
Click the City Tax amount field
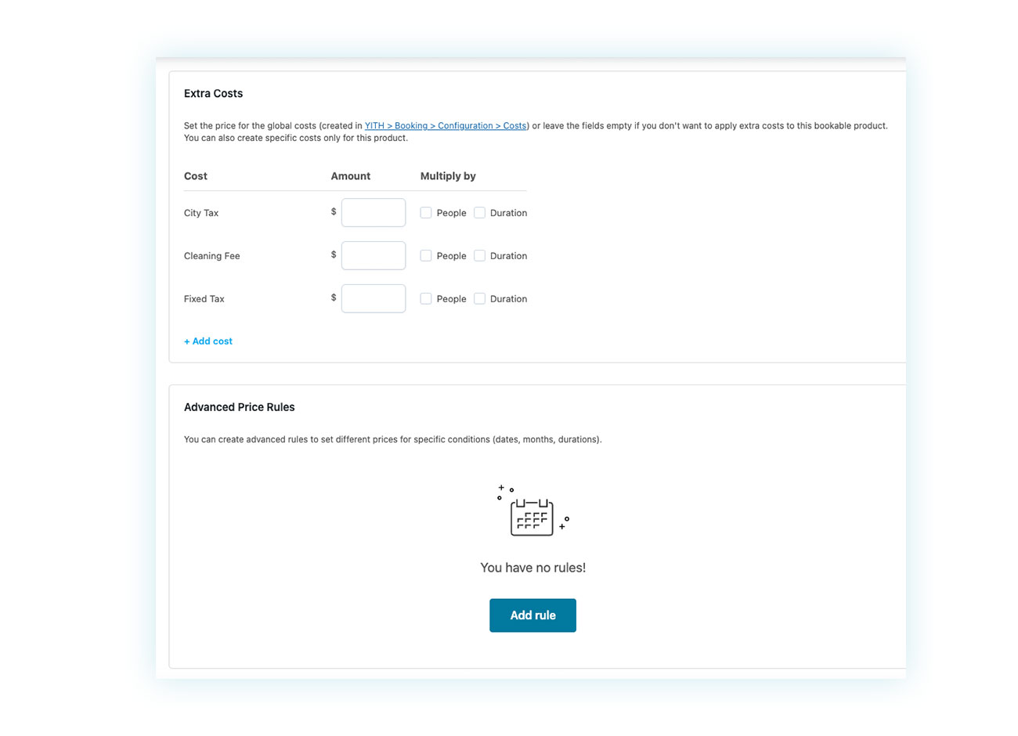374,213
